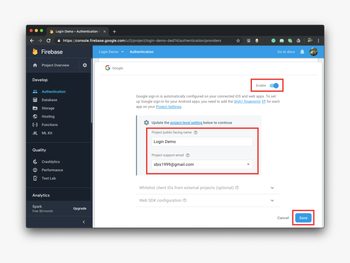Click the Authentication header title
The height and width of the screenshot is (263, 350).
142,52
